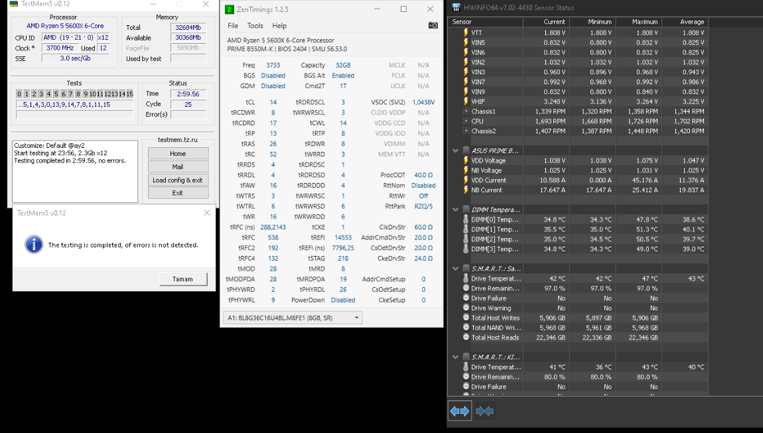
Task: Click the VSOC 1,0438V value
Action: click(x=423, y=102)
